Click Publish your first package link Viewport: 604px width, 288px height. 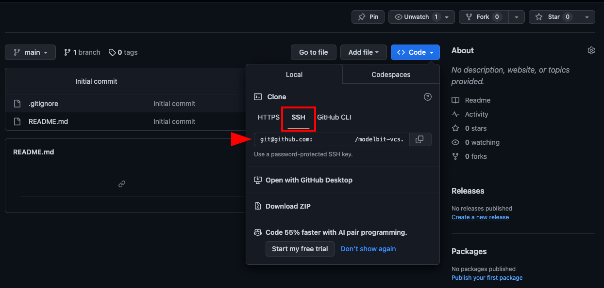click(x=487, y=278)
